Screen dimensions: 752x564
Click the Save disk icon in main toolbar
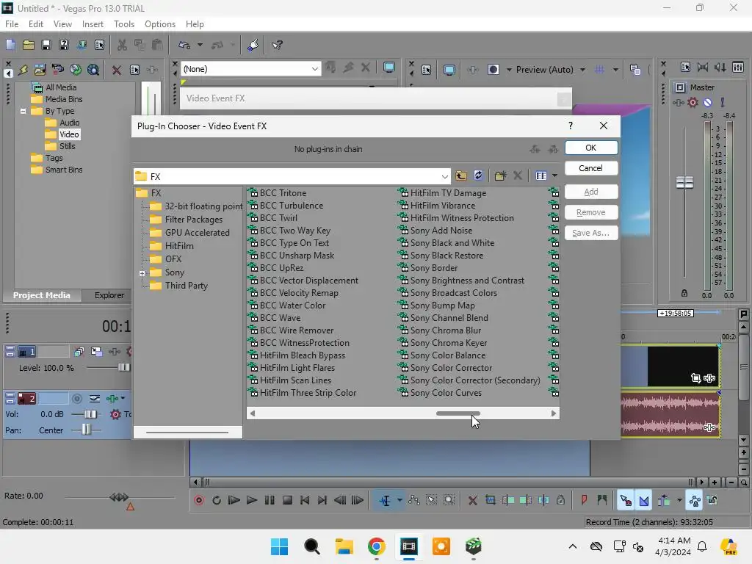46,45
